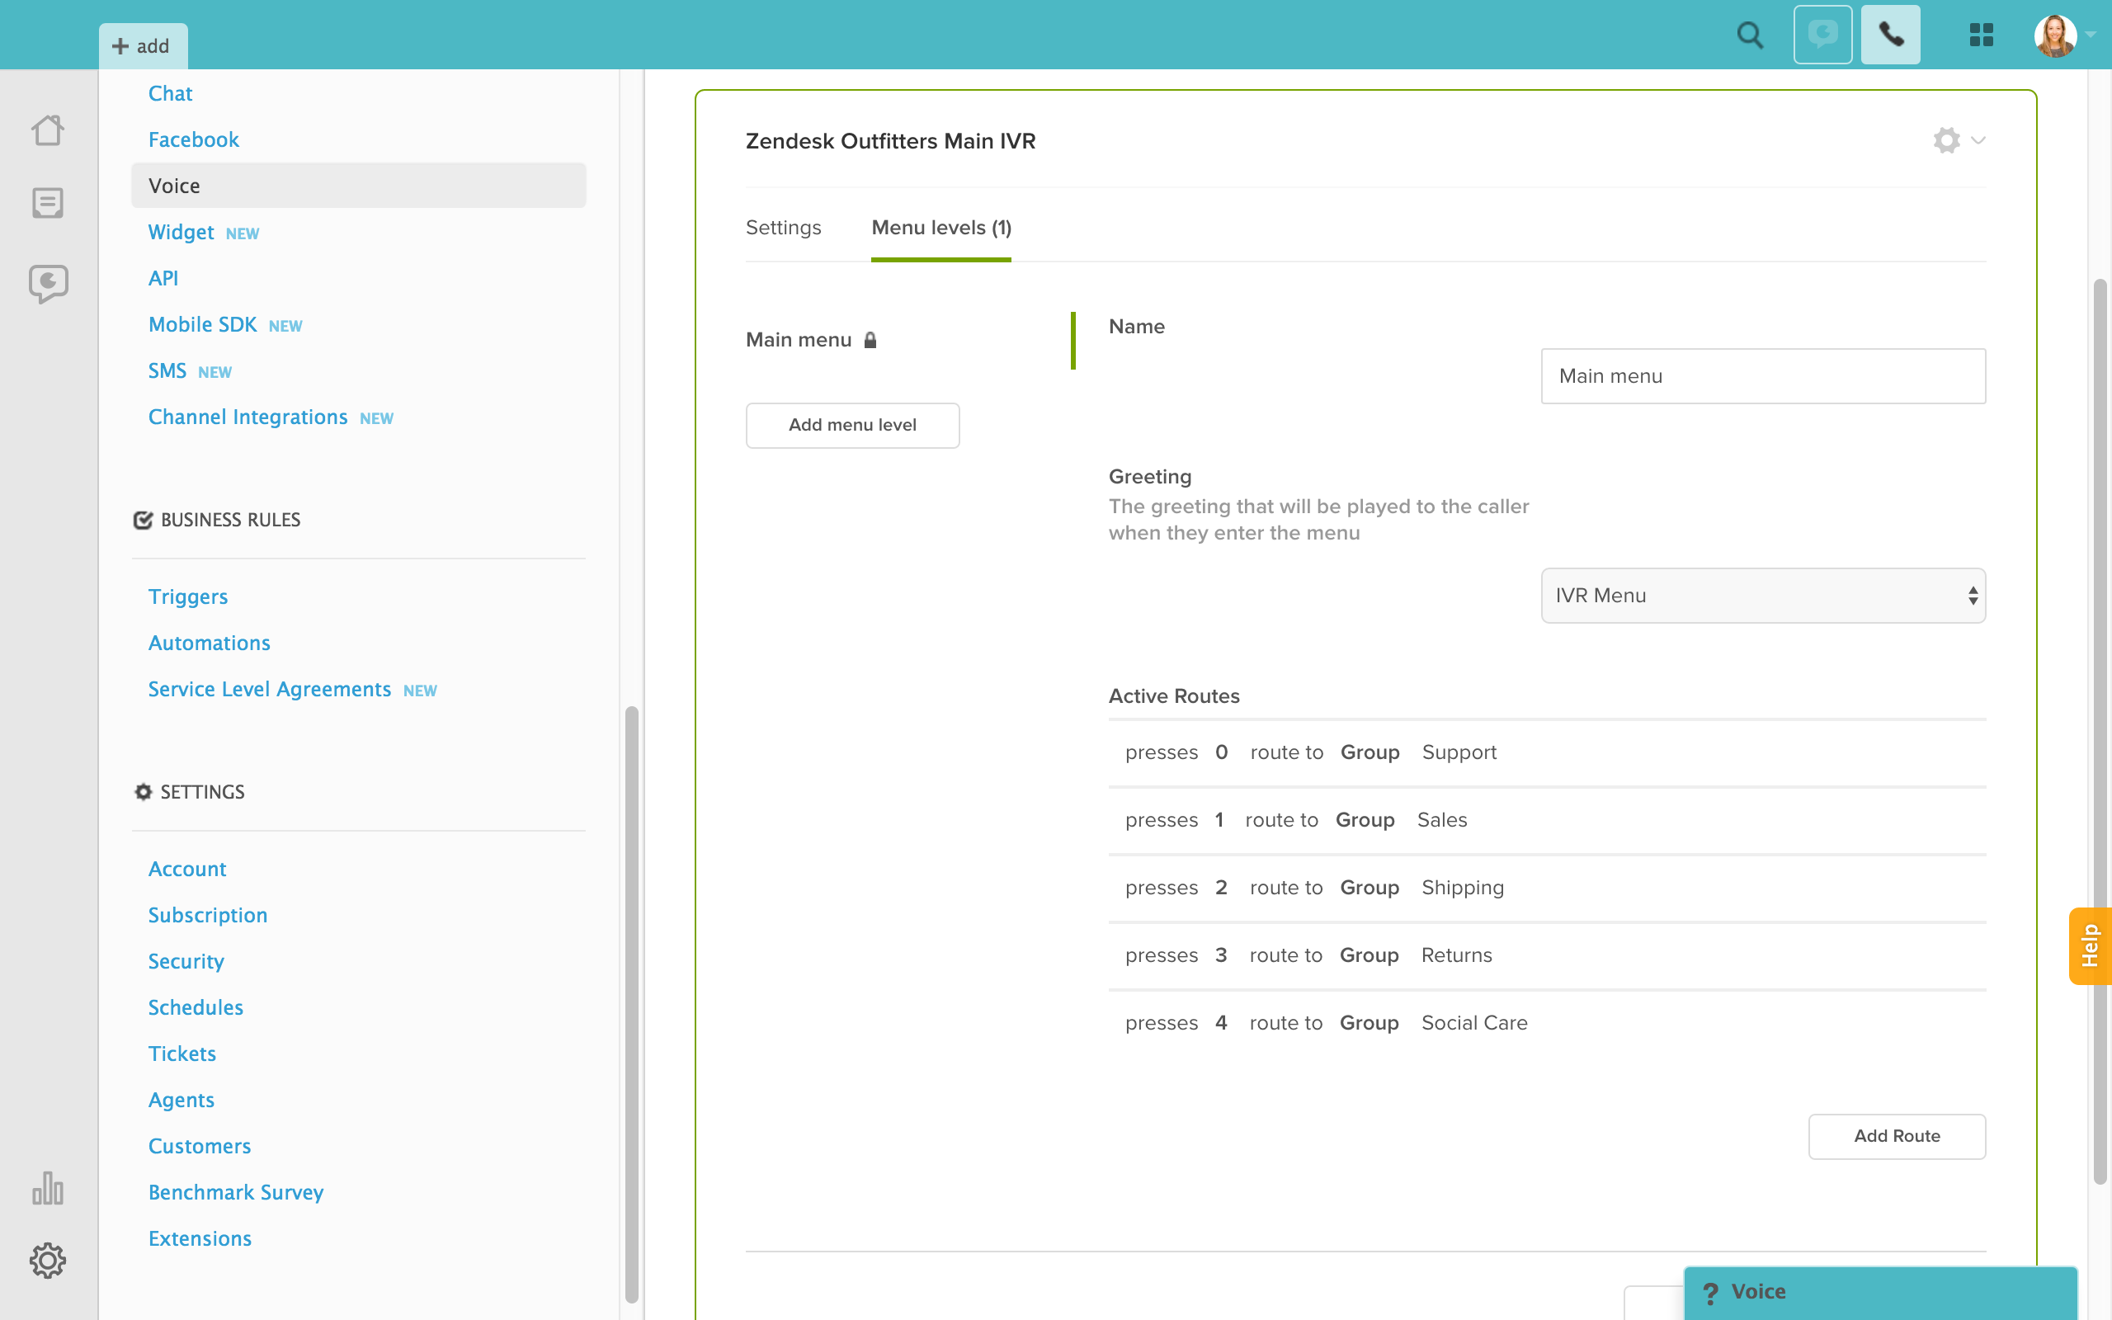Select the chat channel icon in sidebar
Screen dimensions: 2112x1320
point(48,282)
